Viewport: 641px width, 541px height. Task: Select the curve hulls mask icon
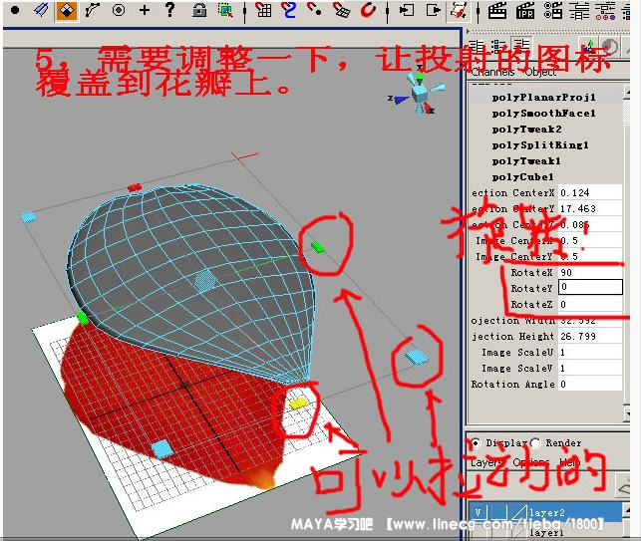click(93, 10)
